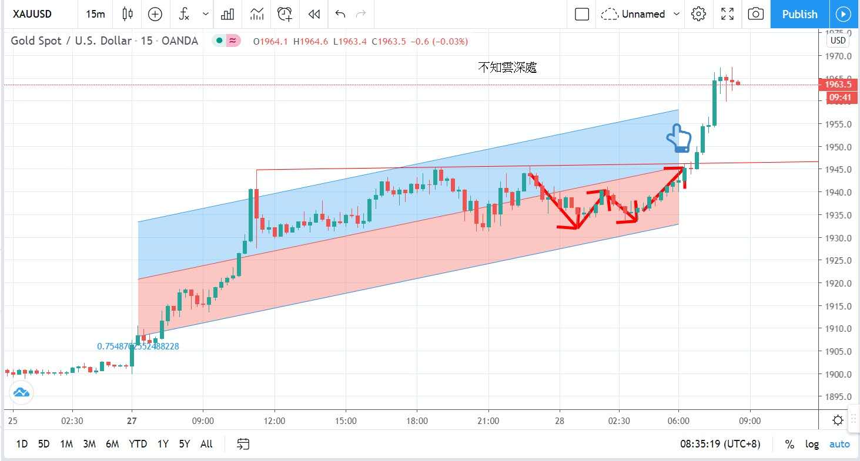This screenshot has width=860, height=461.
Task: Toggle the log scale option
Action: coord(812,444)
